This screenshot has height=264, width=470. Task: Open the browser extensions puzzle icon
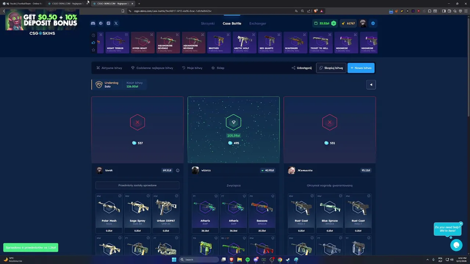[429, 11]
